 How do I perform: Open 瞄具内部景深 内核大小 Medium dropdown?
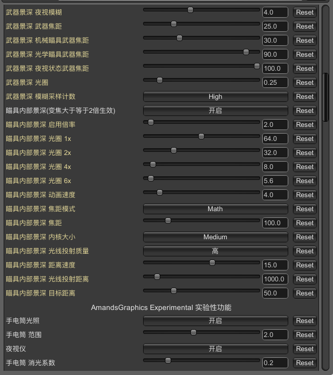215,237
